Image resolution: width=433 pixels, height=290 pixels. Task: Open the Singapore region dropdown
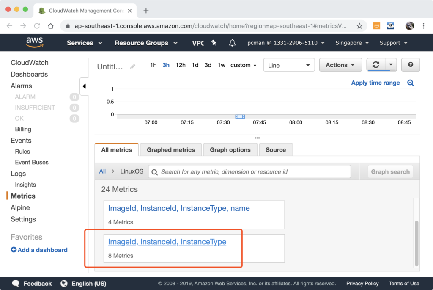click(352, 43)
